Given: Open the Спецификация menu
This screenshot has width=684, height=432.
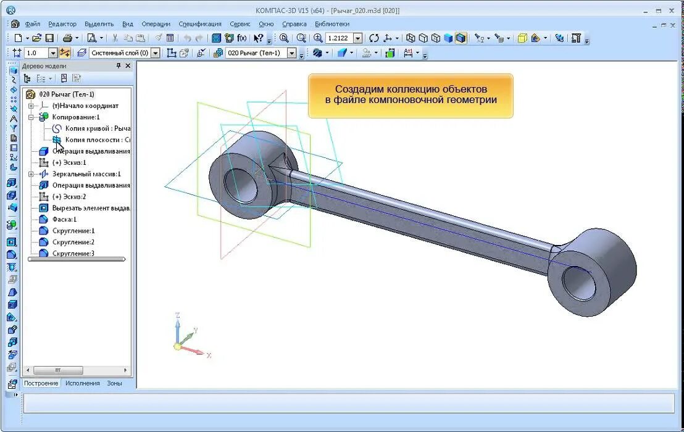Looking at the screenshot, I should click(200, 24).
